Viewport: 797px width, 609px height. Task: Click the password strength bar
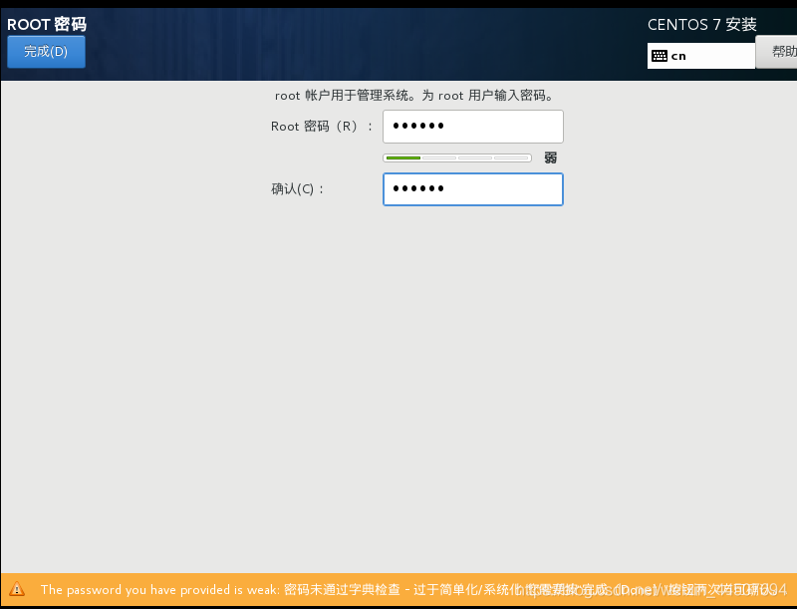coord(457,158)
